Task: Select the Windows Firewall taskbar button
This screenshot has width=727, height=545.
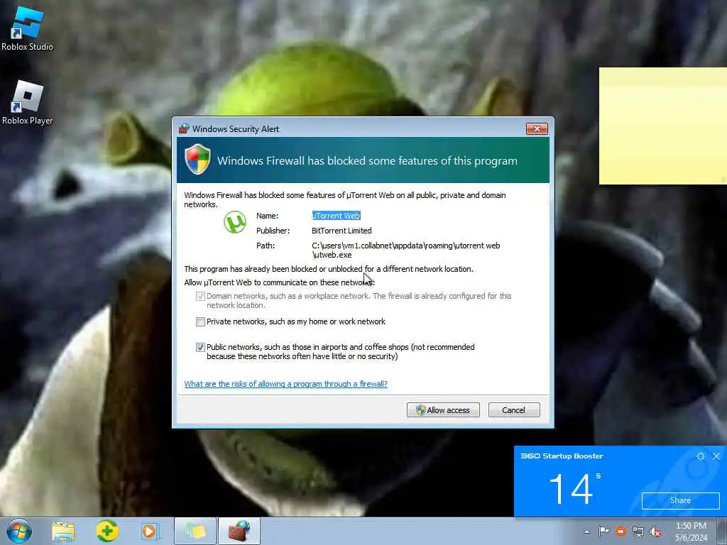Action: tap(239, 532)
